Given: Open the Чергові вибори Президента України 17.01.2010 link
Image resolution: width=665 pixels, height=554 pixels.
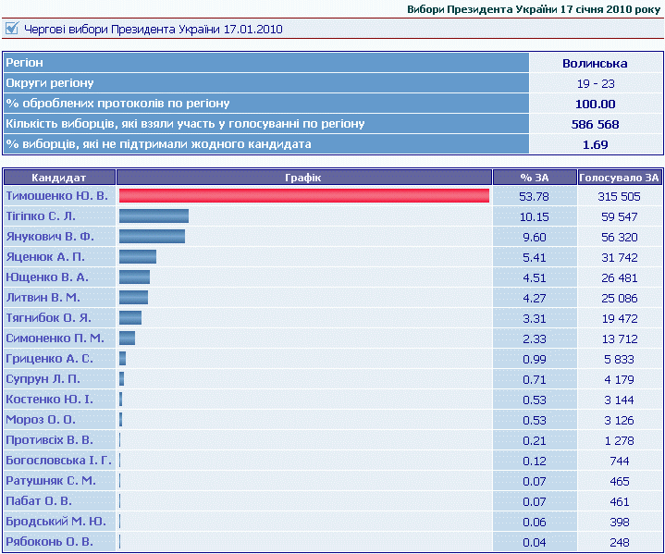Looking at the screenshot, I should coord(154,29).
